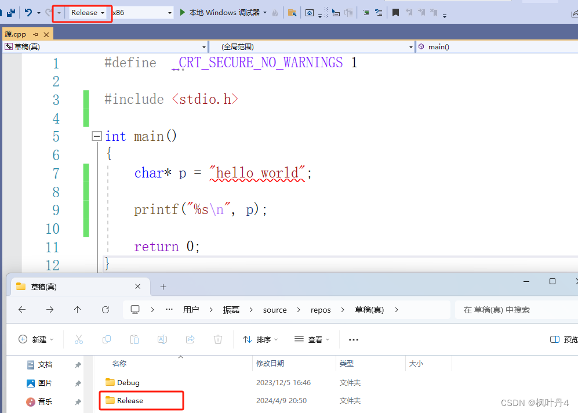This screenshot has height=413, width=578.
Task: Close the 草稿(真) Explorer tab
Action: tap(137, 287)
